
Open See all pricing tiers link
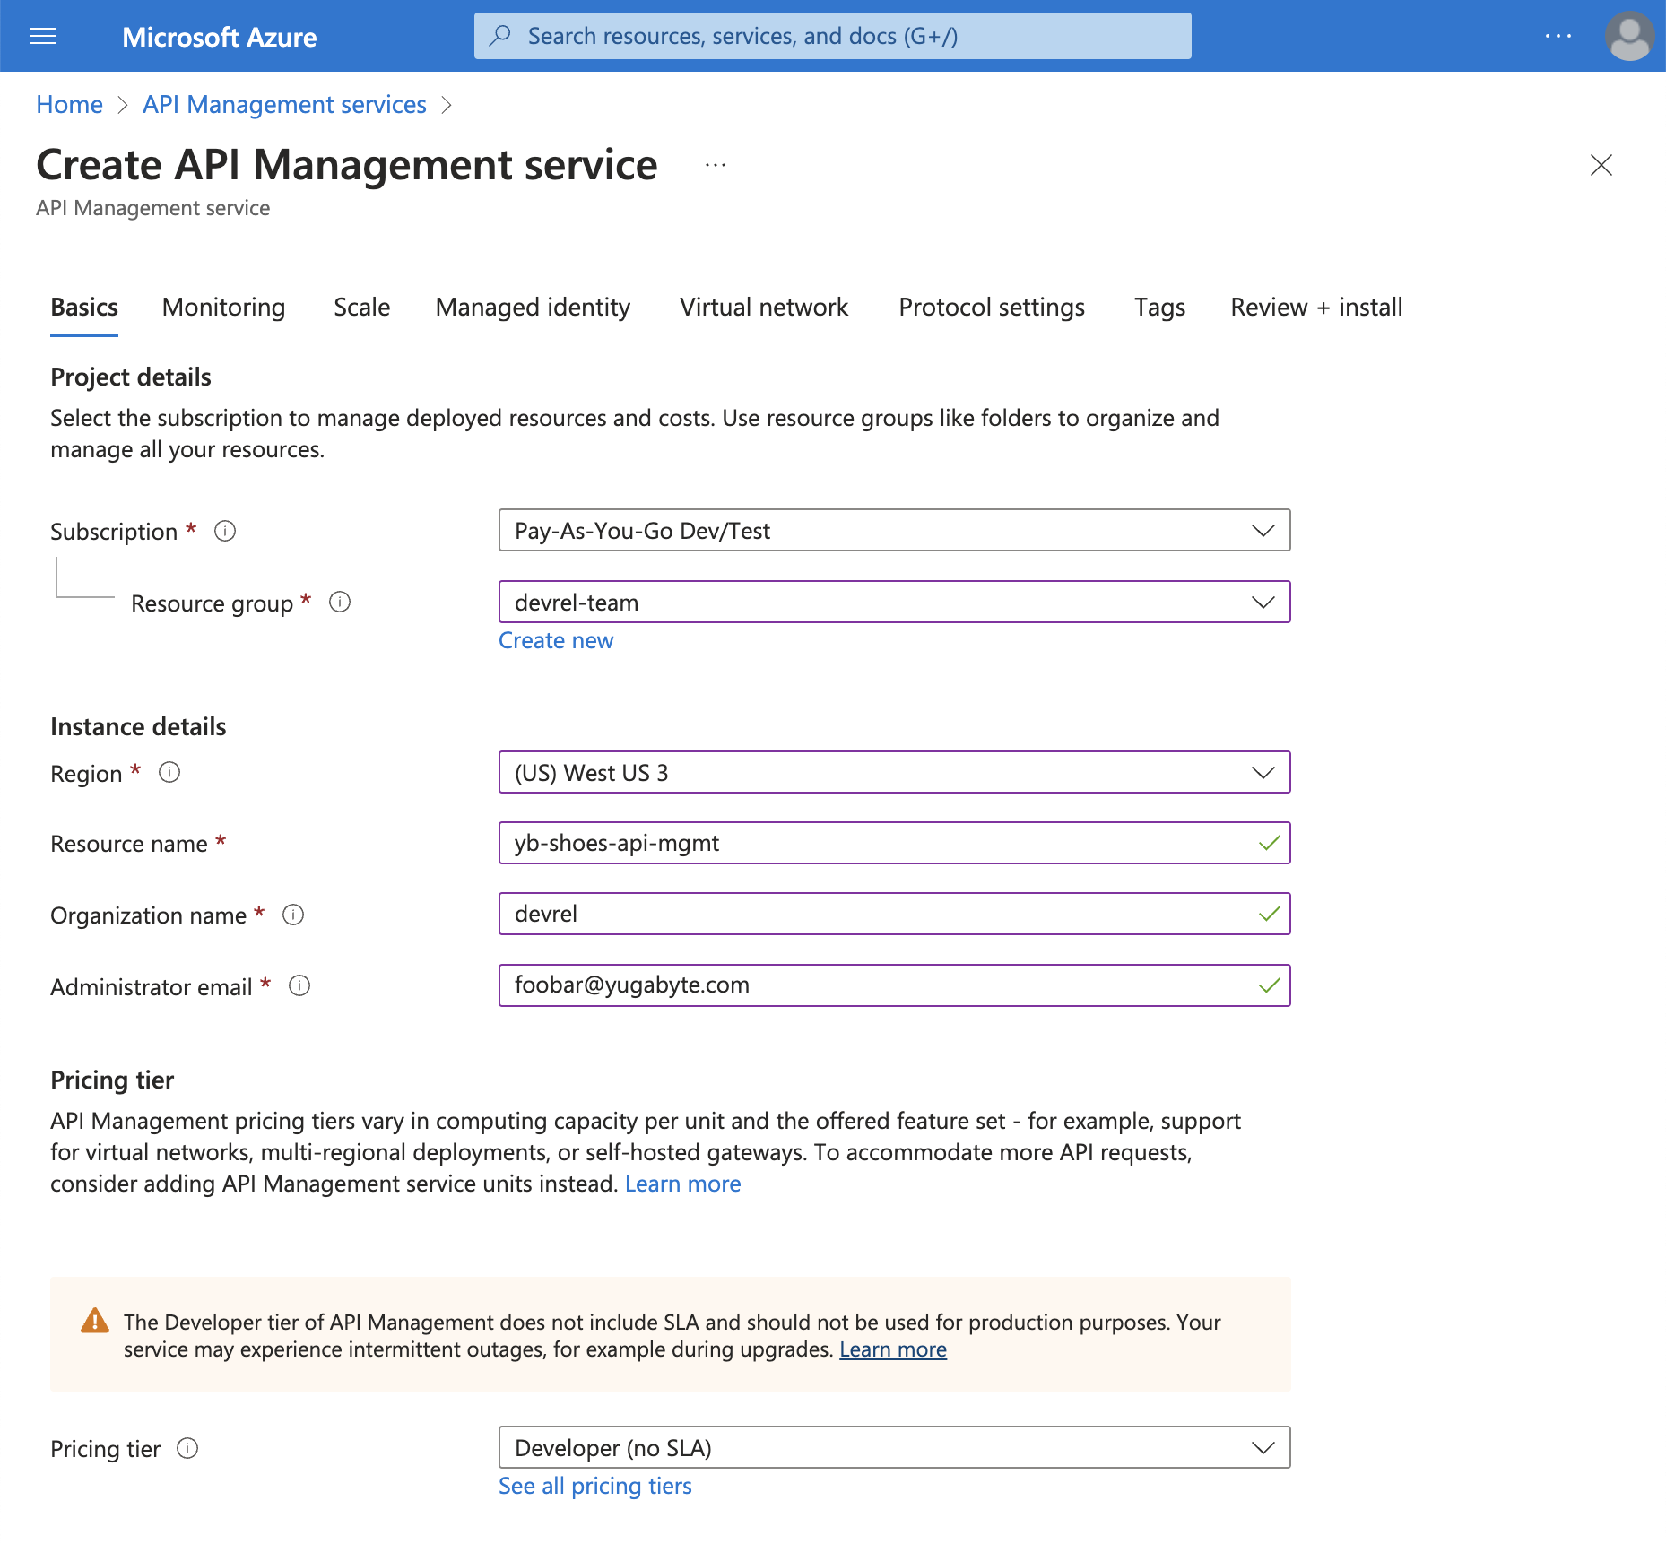pyautogui.click(x=594, y=1486)
